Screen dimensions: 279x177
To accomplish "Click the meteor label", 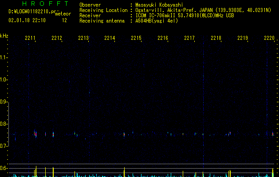I will click(63, 14).
